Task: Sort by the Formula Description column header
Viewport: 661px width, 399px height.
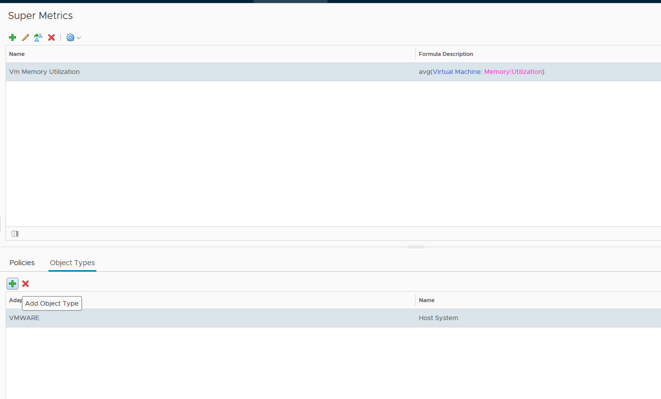Action: point(446,54)
